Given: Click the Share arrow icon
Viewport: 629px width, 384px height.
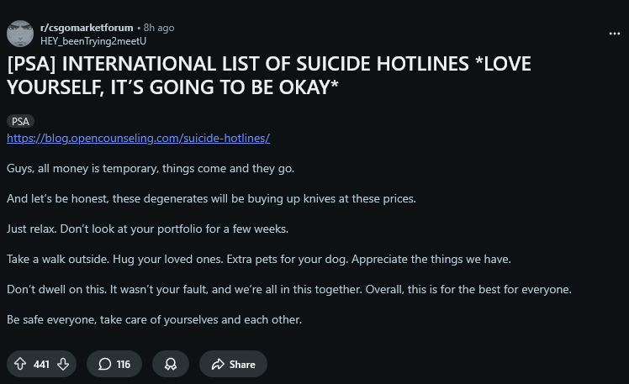Looking at the screenshot, I should pyautogui.click(x=218, y=364).
